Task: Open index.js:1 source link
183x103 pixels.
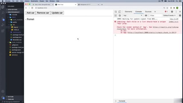Action: (174, 22)
